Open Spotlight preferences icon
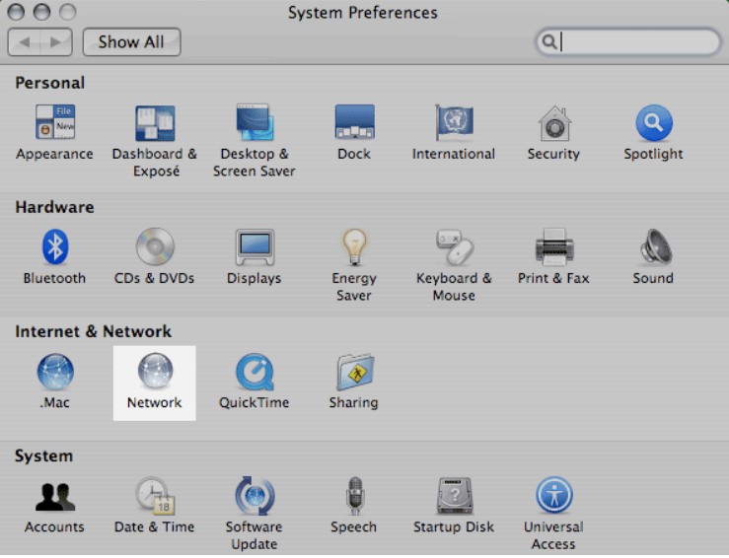 pyautogui.click(x=654, y=122)
